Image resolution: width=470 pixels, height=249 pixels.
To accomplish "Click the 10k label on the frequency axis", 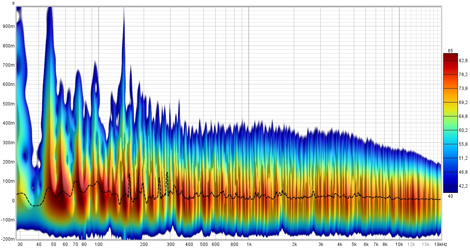I will coord(399,244).
